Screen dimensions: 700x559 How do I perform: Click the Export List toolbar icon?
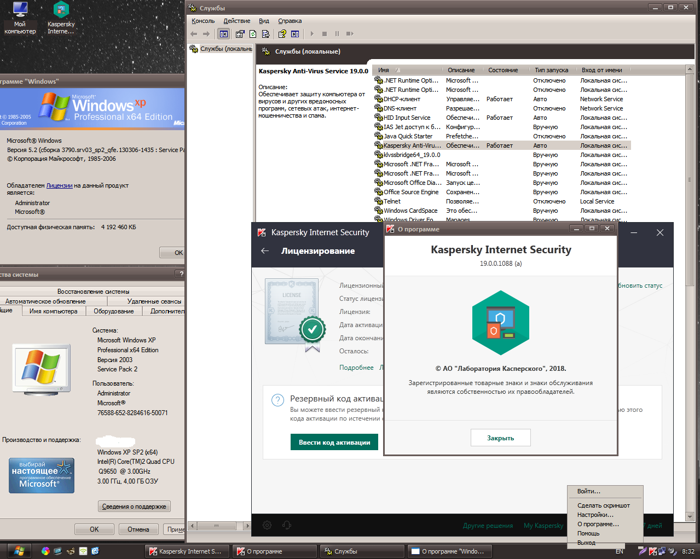tap(265, 34)
